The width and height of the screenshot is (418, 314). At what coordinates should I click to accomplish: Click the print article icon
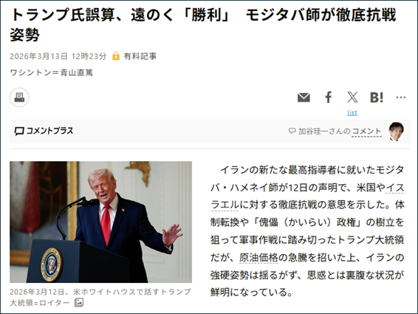[19, 98]
